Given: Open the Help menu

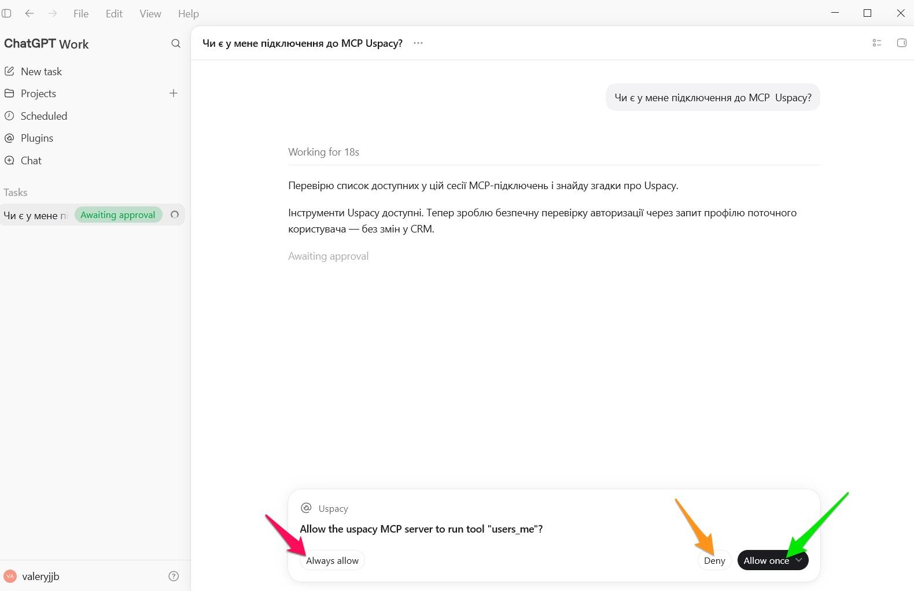Looking at the screenshot, I should (x=188, y=14).
